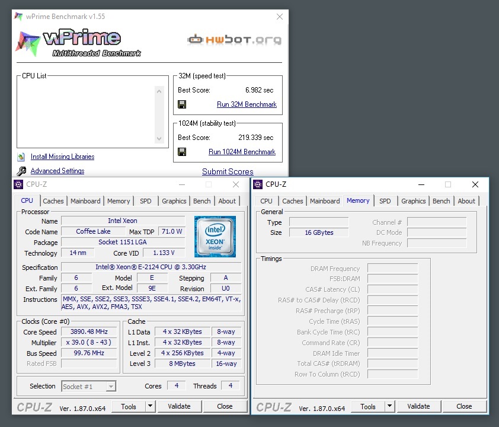Click the Code Name value Coffee Lake

click(93, 231)
